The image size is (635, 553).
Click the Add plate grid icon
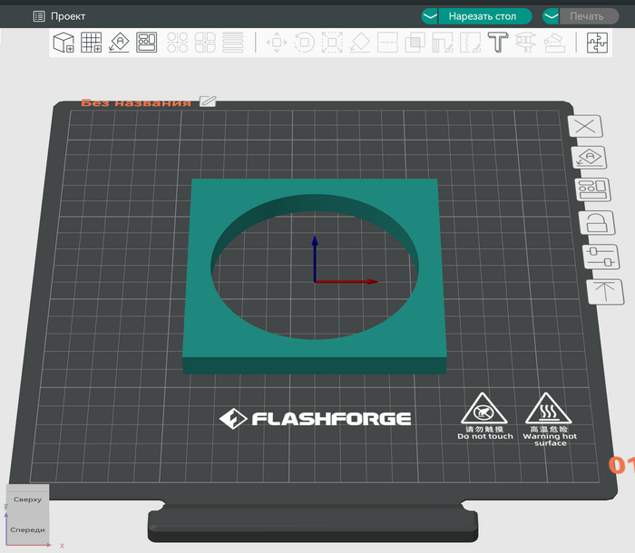pyautogui.click(x=91, y=43)
